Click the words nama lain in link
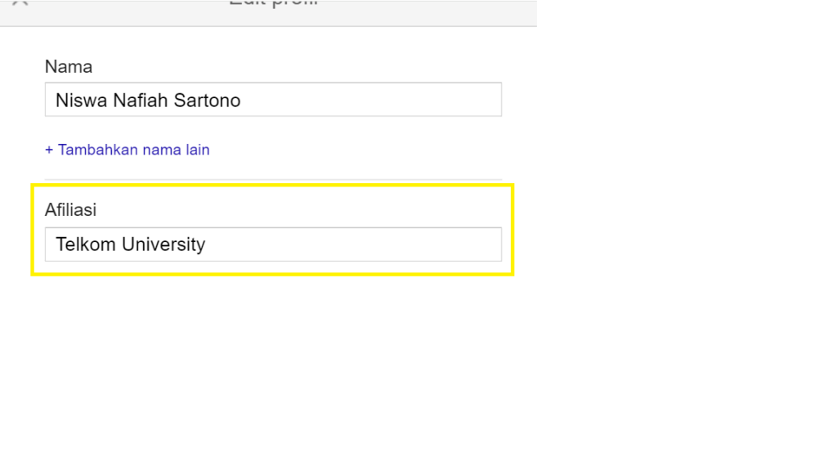Image resolution: width=837 pixels, height=471 pixels. (177, 150)
